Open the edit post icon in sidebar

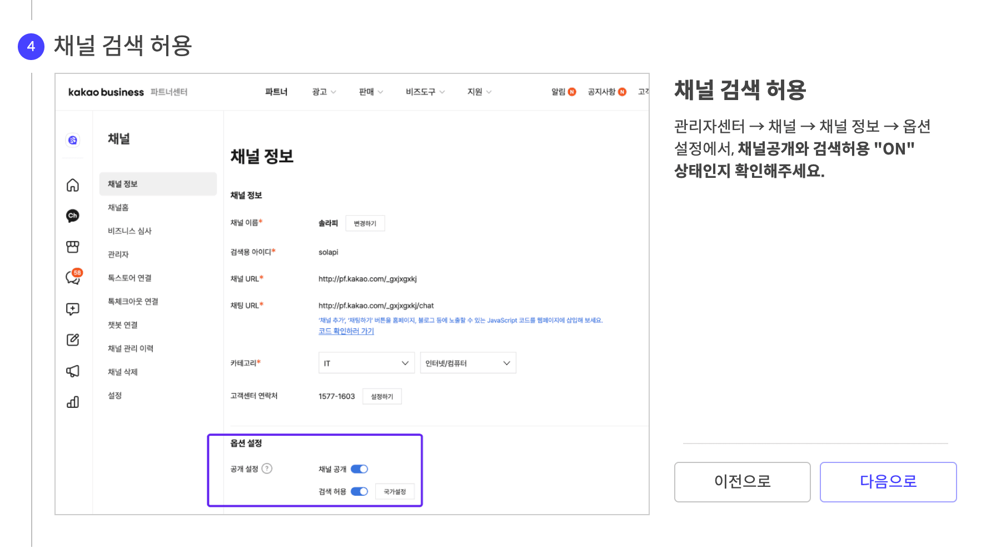pos(73,340)
